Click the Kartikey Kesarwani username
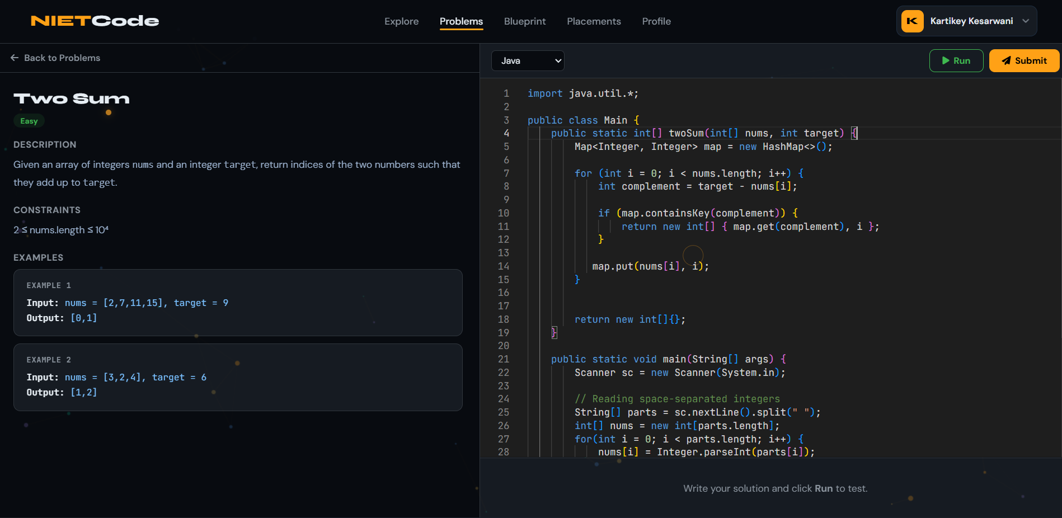Viewport: 1062px width, 518px height. (972, 21)
